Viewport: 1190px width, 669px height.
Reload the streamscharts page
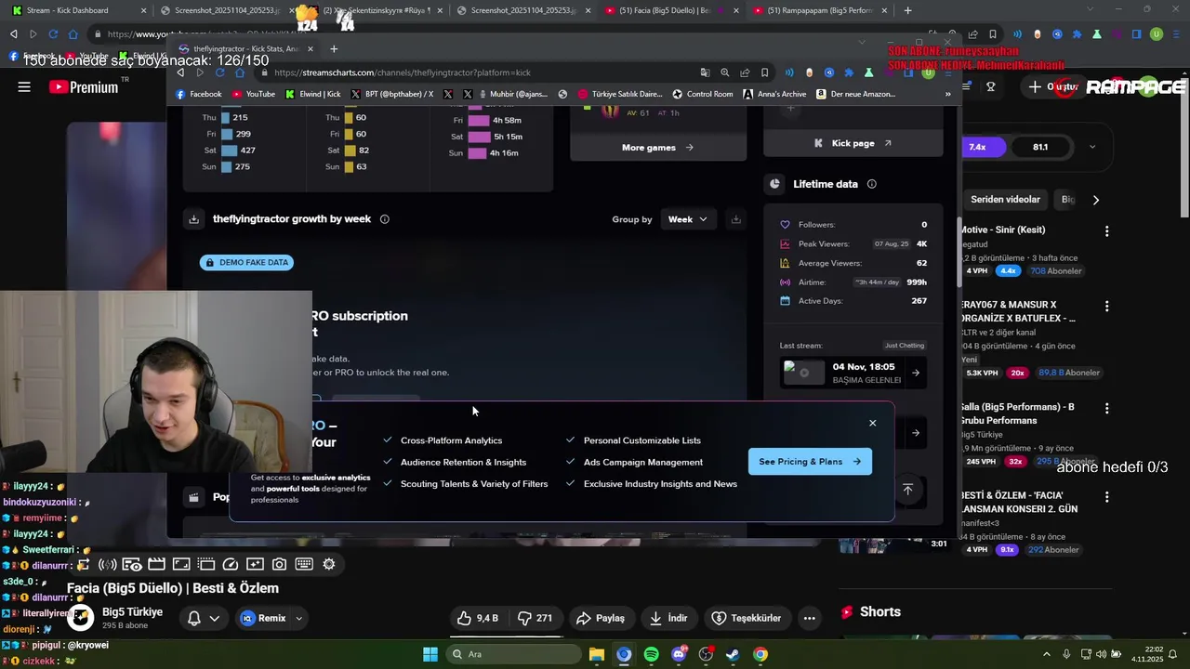pos(219,72)
